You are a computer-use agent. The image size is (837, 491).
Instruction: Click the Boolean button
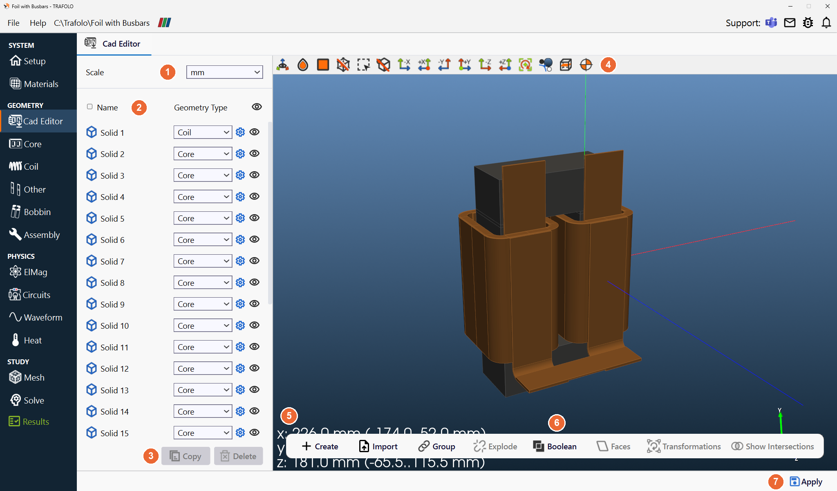tap(555, 446)
